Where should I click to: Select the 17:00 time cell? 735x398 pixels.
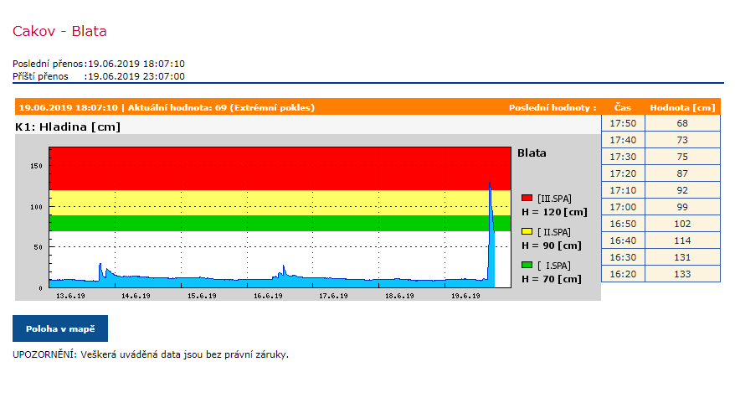(623, 207)
